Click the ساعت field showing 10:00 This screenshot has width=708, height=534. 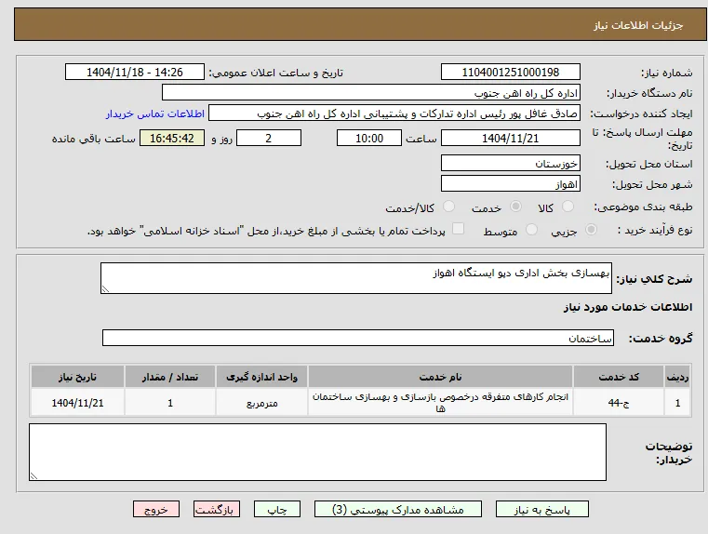369,138
